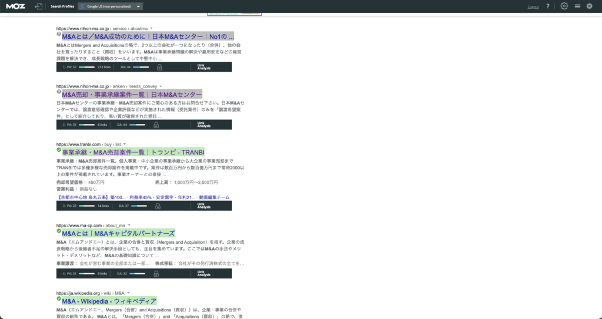Click the lock icon in result 1 Moz bar
The image size is (602, 319).
point(159,67)
